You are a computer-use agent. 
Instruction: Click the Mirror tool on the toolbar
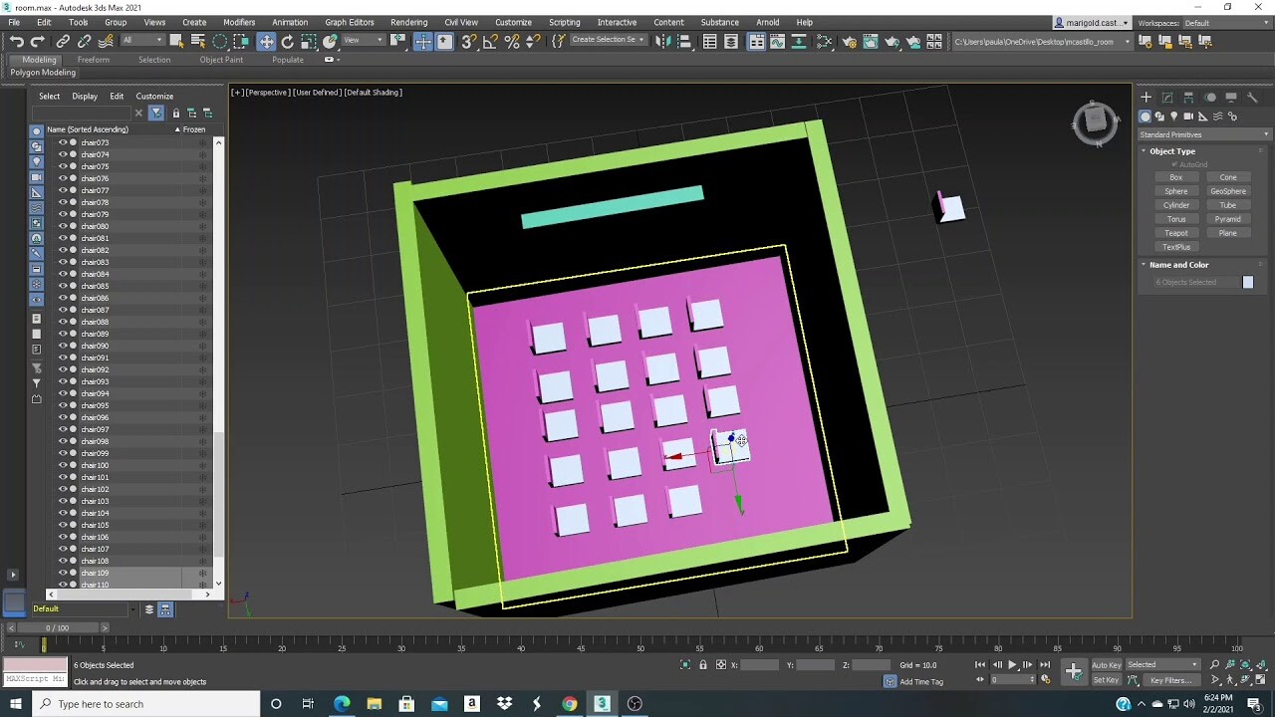[665, 41]
